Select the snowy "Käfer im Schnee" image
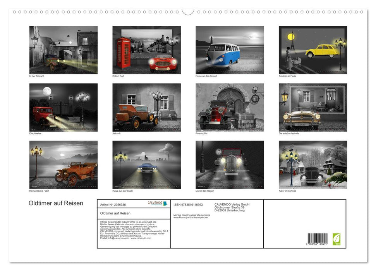 click(313, 165)
